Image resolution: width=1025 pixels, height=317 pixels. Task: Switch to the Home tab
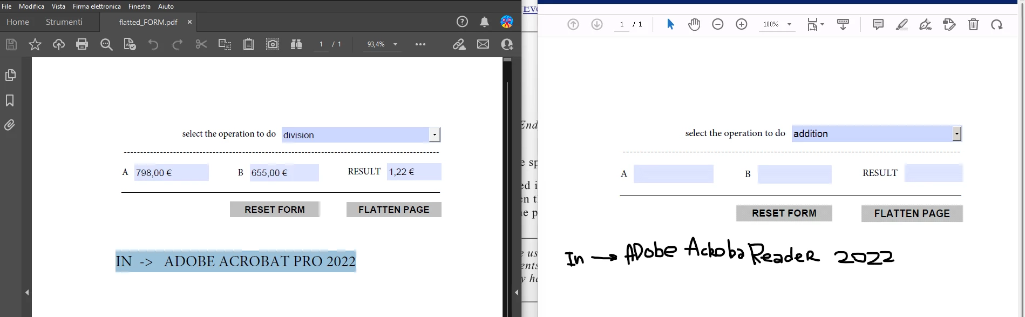[18, 22]
